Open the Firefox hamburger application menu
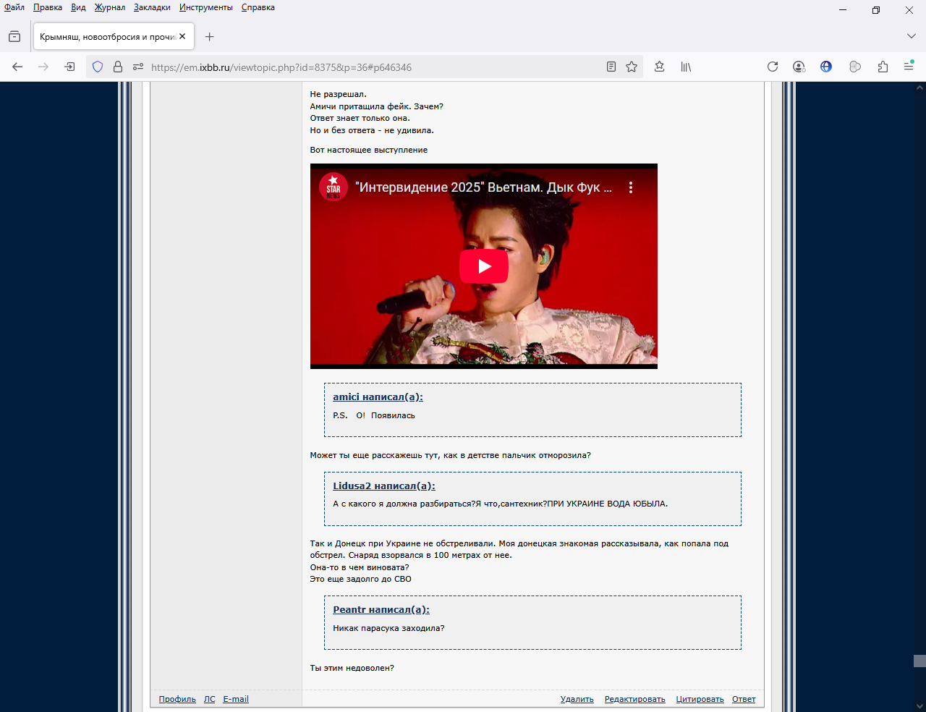Viewport: 926px width, 712px height. point(909,67)
